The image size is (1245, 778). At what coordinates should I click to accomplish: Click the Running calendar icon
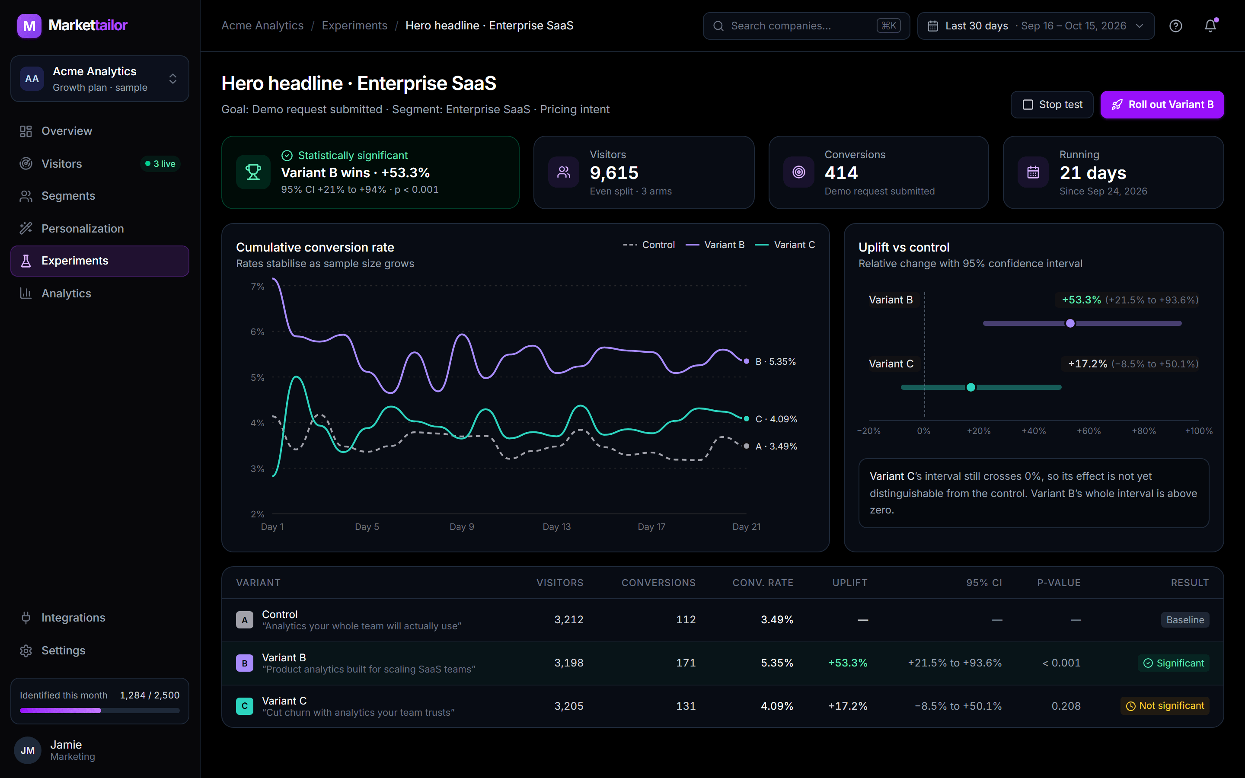[x=1033, y=172]
